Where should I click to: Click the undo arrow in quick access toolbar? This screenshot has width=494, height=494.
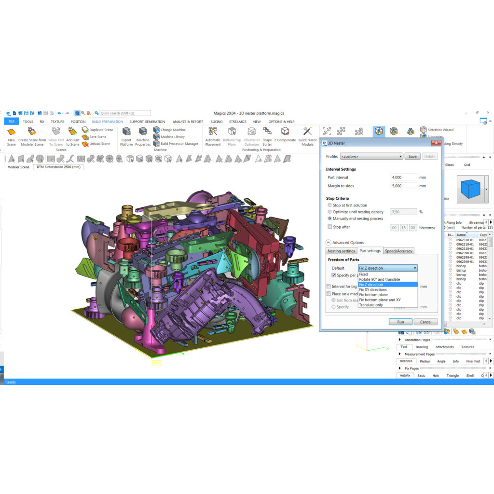(x=59, y=113)
